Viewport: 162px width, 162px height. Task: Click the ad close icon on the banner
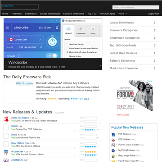(x=151, y=81)
